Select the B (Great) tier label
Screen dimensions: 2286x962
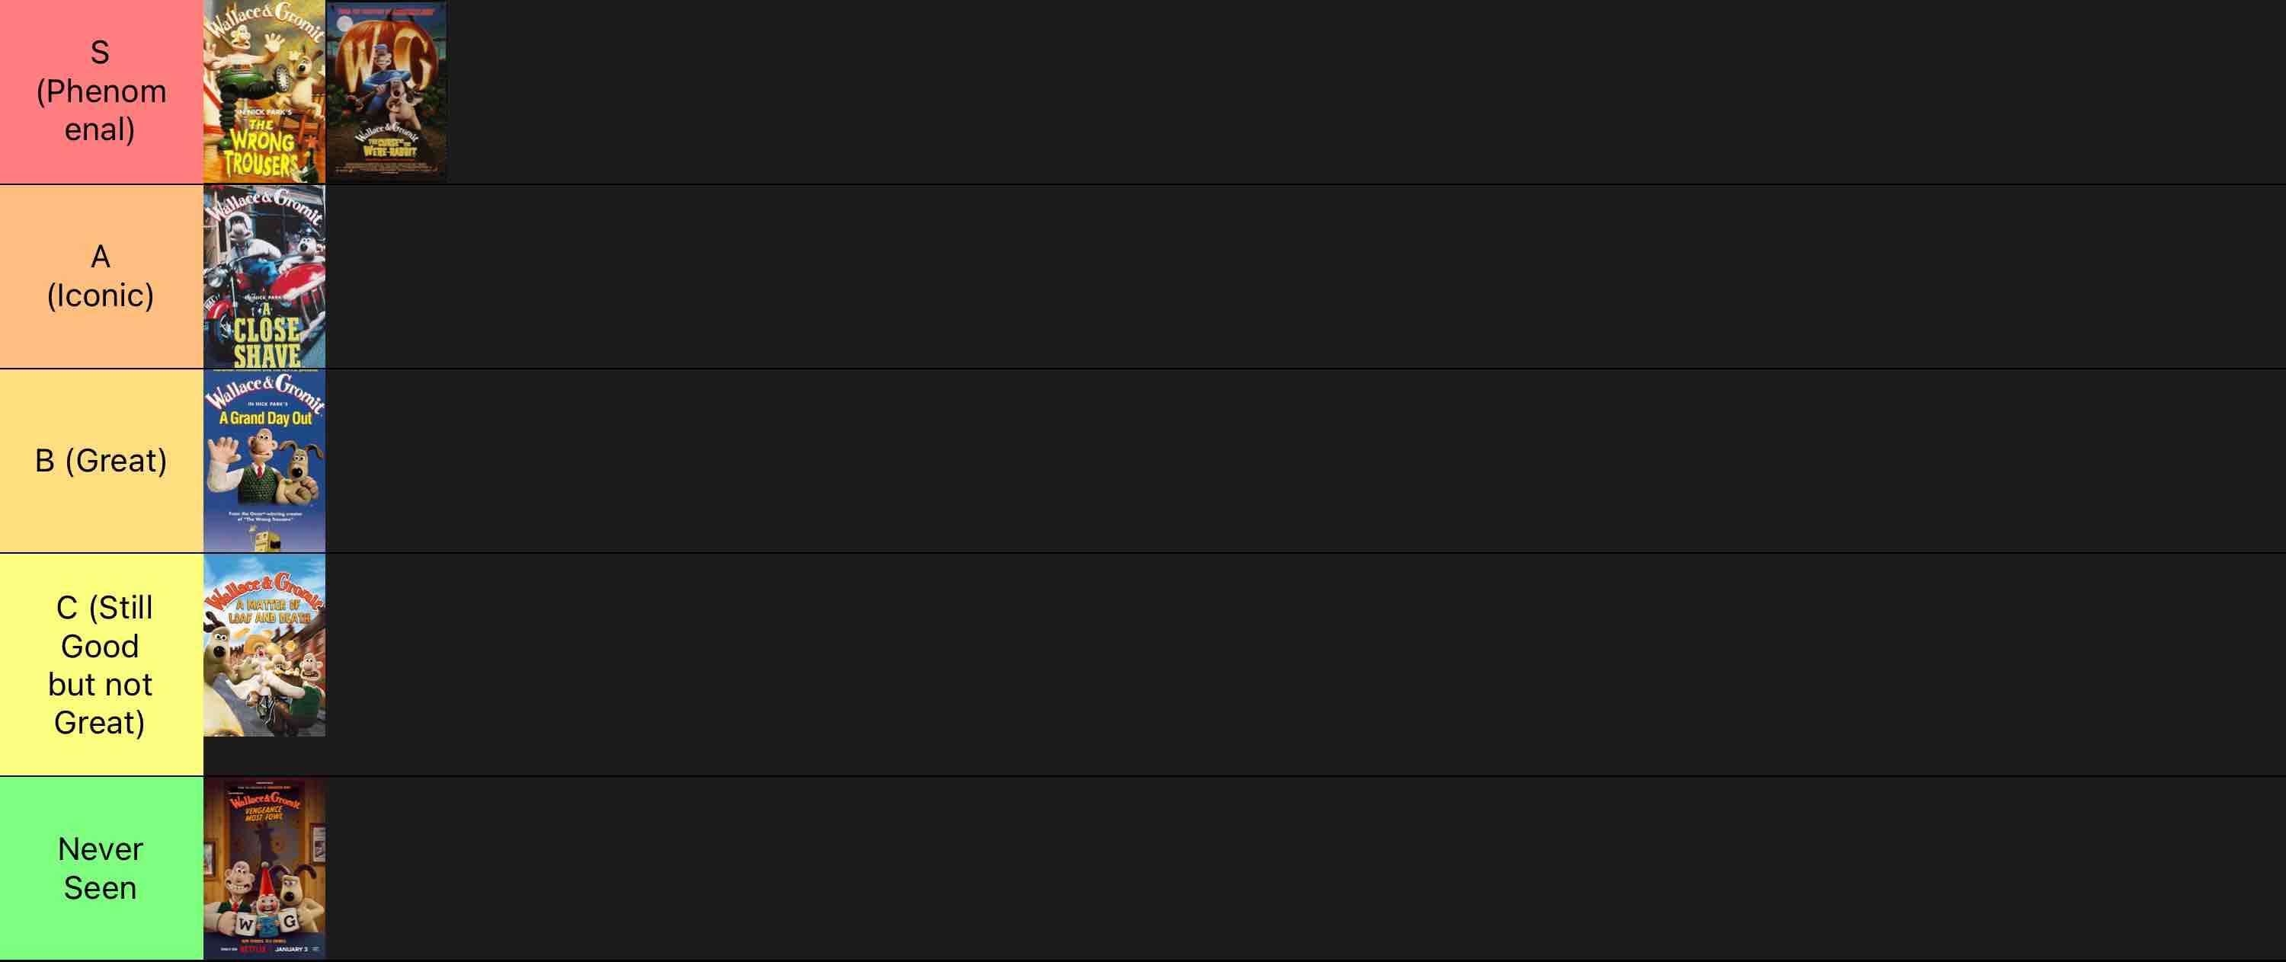(101, 461)
